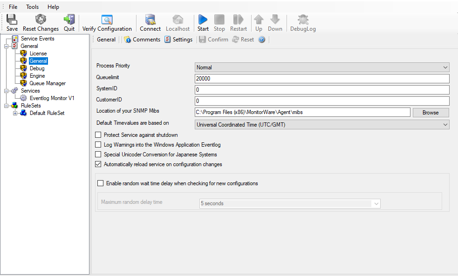Open the DebugLog bug icon

303,20
